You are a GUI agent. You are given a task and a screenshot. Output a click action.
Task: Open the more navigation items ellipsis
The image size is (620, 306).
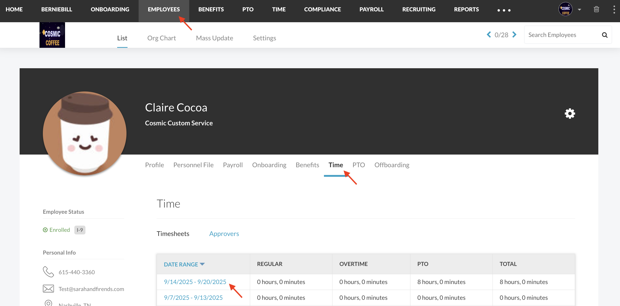click(504, 10)
